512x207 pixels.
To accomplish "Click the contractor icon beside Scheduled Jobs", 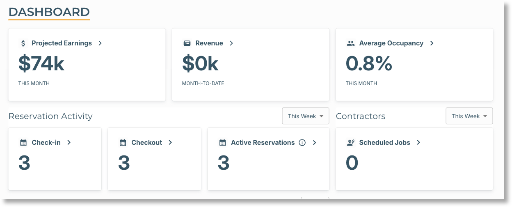I will (350, 143).
